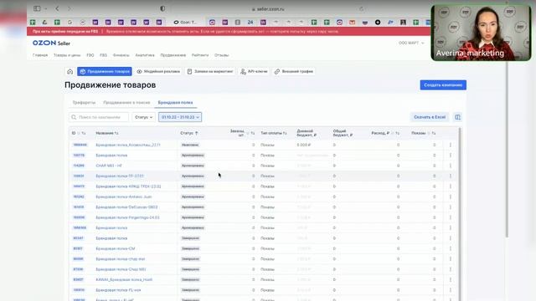
Task: Open row menu for Брендовая полка-Fingerlings-24.03
Action: tap(451, 217)
